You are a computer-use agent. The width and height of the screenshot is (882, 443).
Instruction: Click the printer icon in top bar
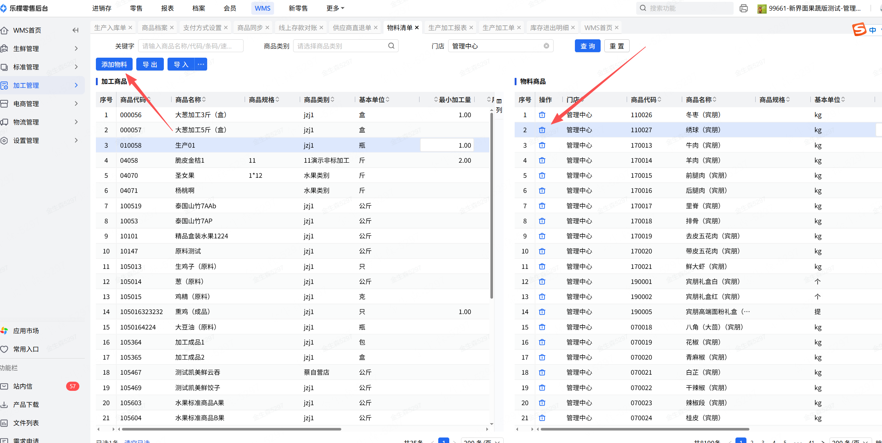click(x=744, y=8)
